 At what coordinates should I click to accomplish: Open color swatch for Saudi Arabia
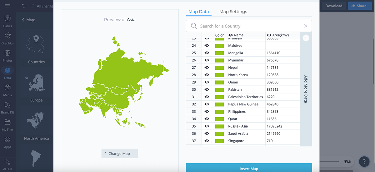219,134
